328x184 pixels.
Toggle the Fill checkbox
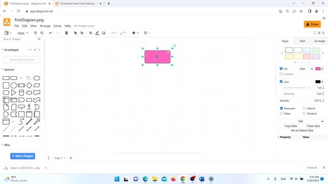tap(281, 68)
